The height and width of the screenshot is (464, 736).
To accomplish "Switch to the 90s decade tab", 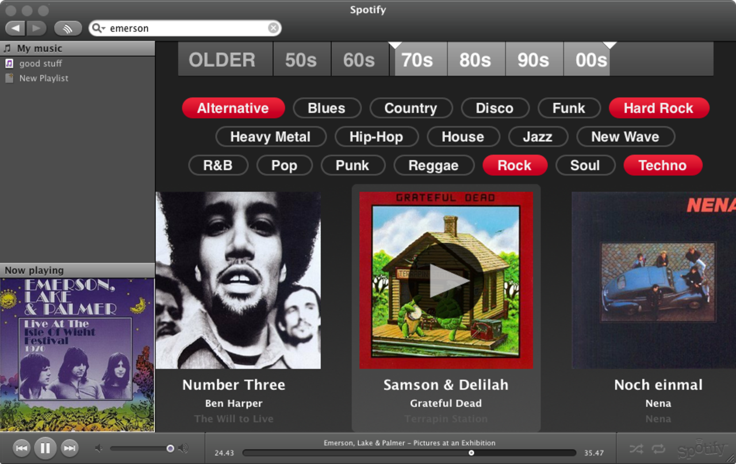I will coord(534,59).
